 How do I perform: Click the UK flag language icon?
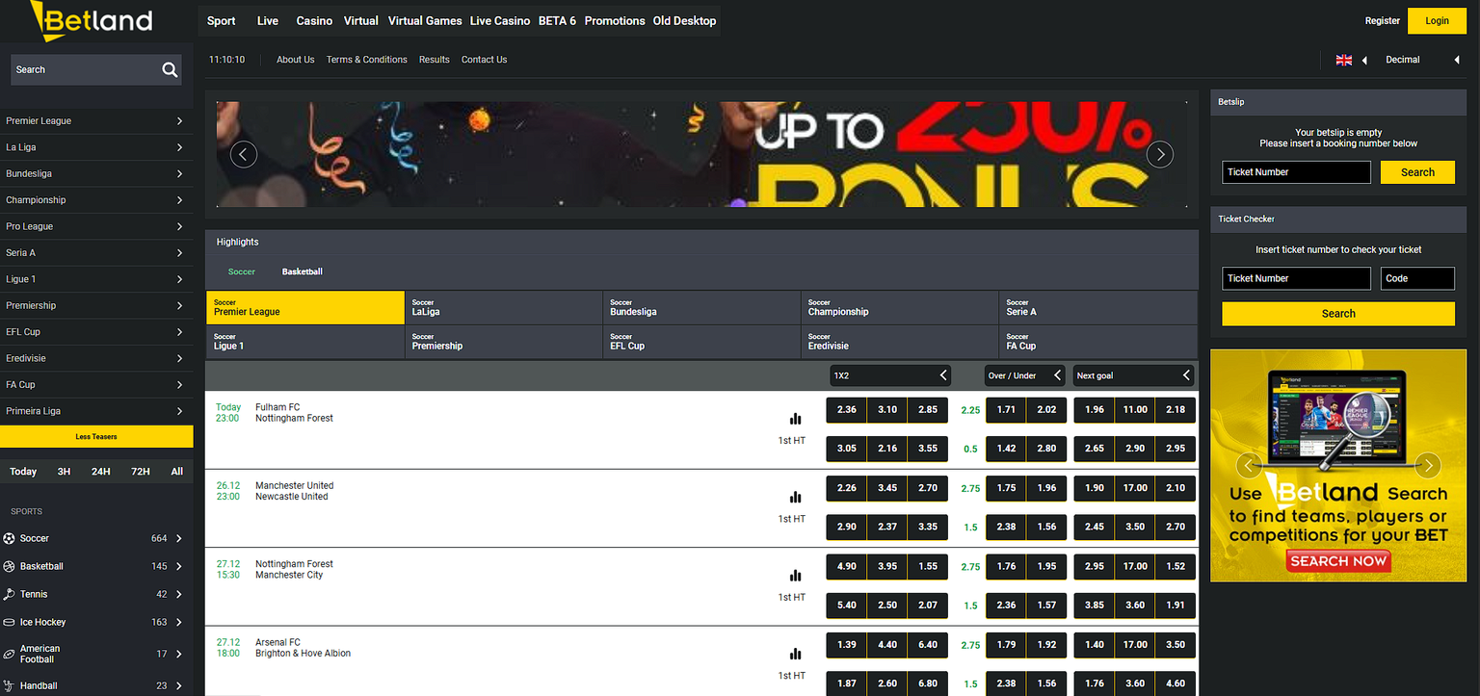(x=1343, y=59)
